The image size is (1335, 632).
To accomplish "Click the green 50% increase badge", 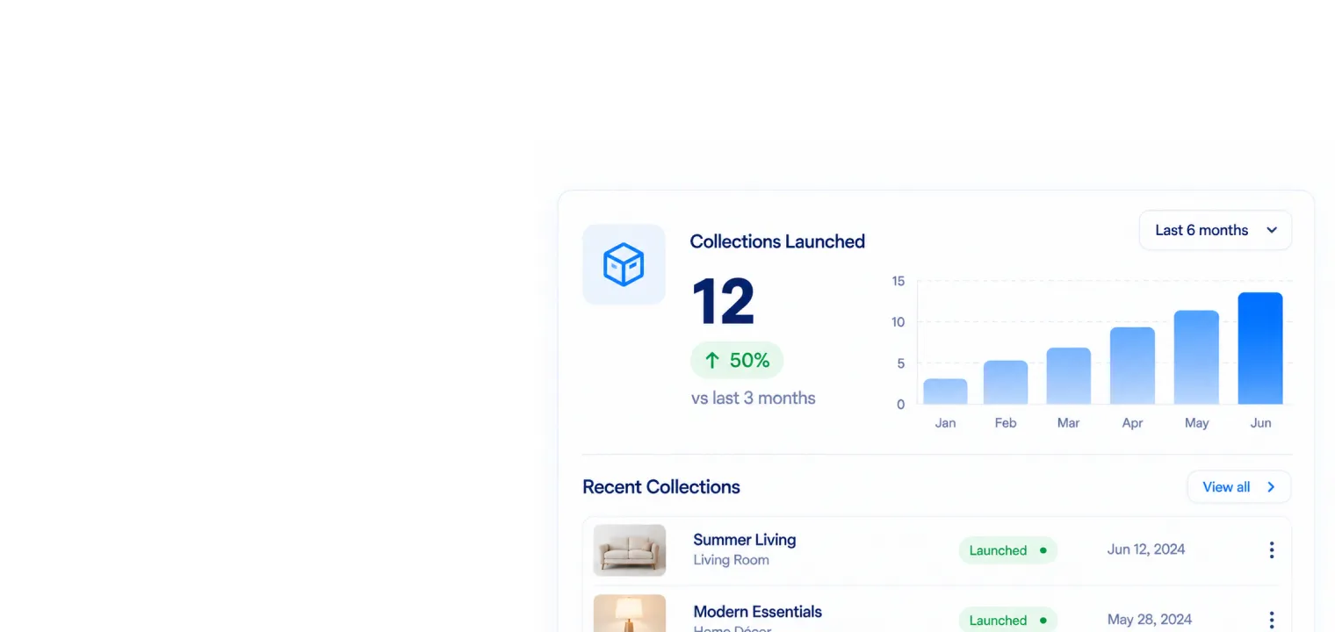I will (x=737, y=360).
